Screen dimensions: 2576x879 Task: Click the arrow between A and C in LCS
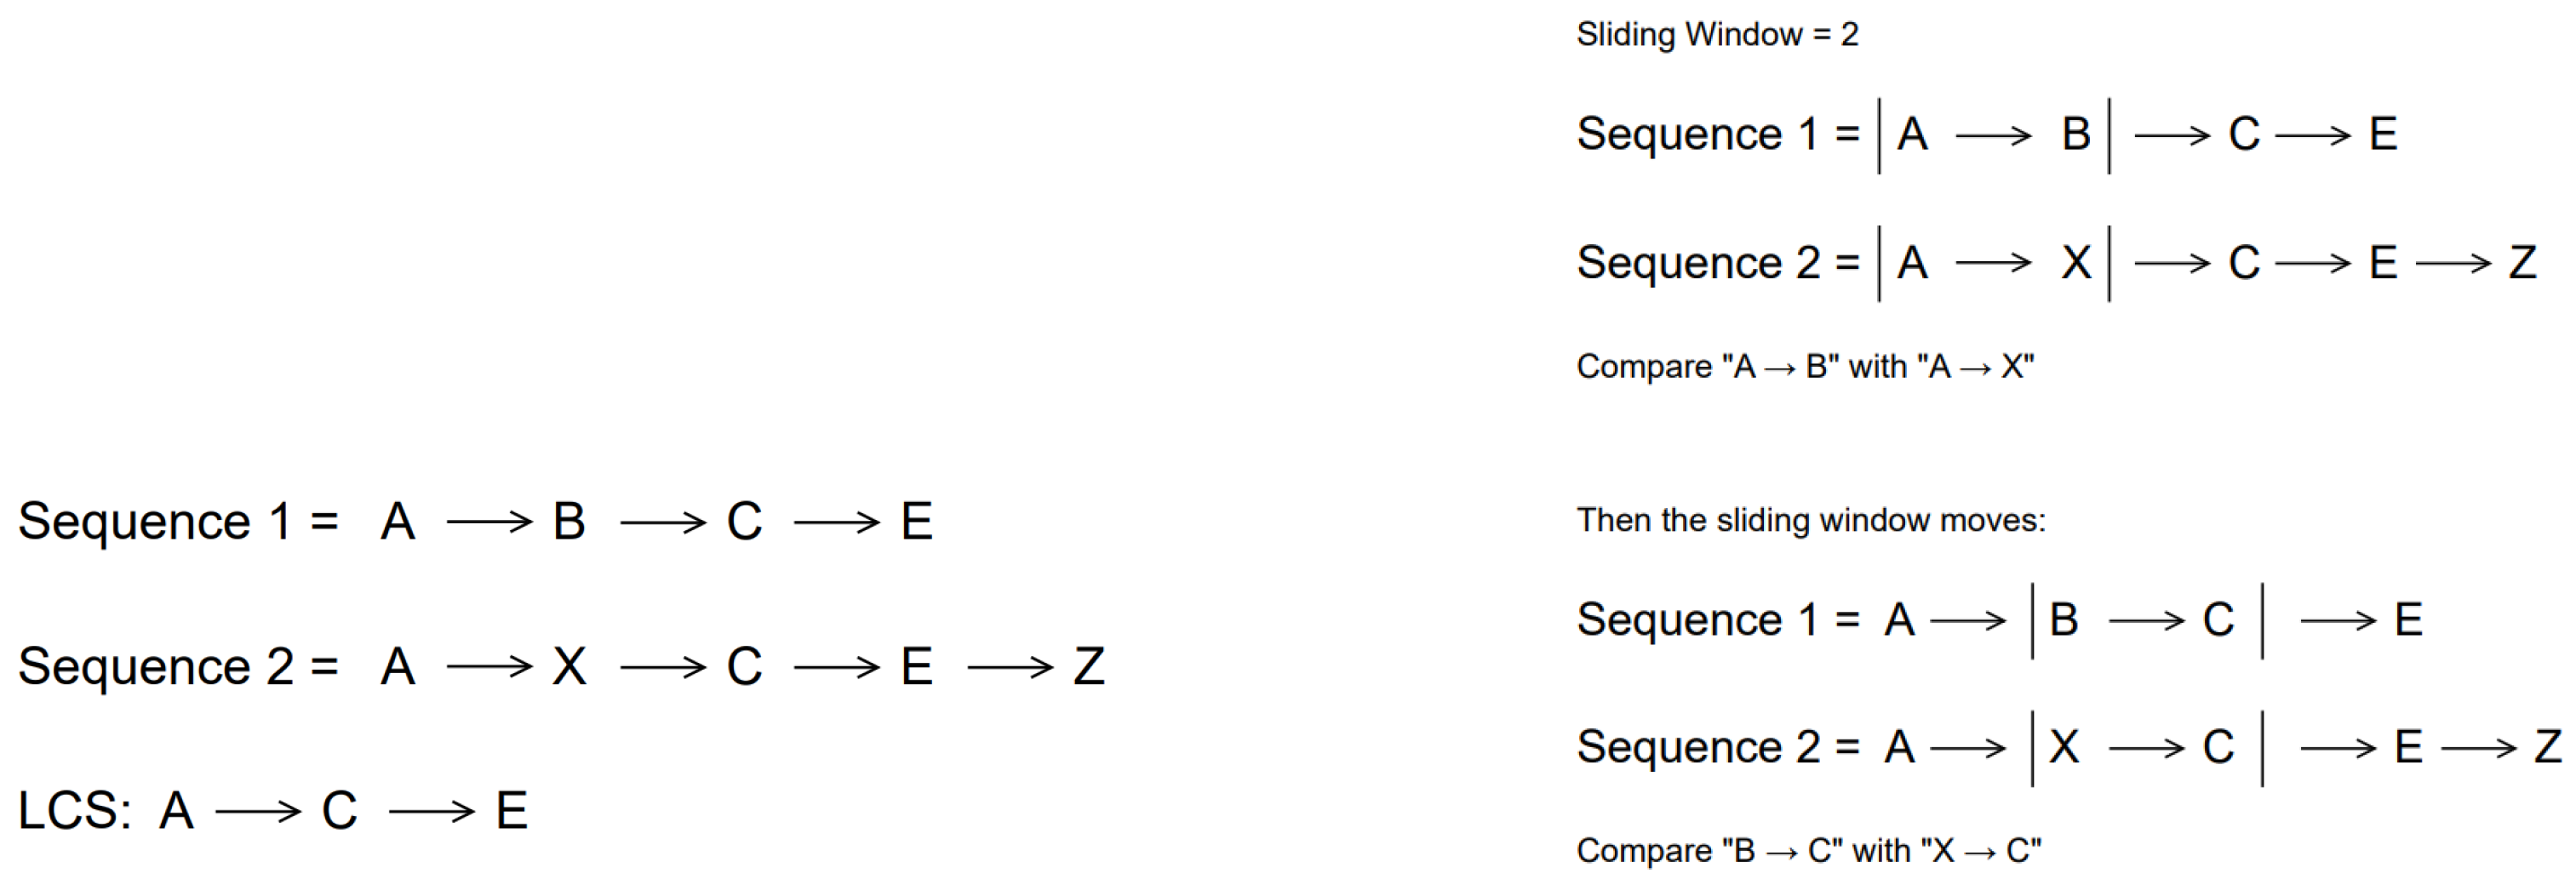[257, 811]
